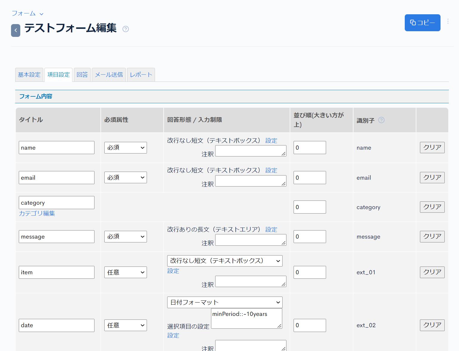The image size is (459, 351).
Task: Navigate back using the arrow icon beside the title
Action: 15,31
